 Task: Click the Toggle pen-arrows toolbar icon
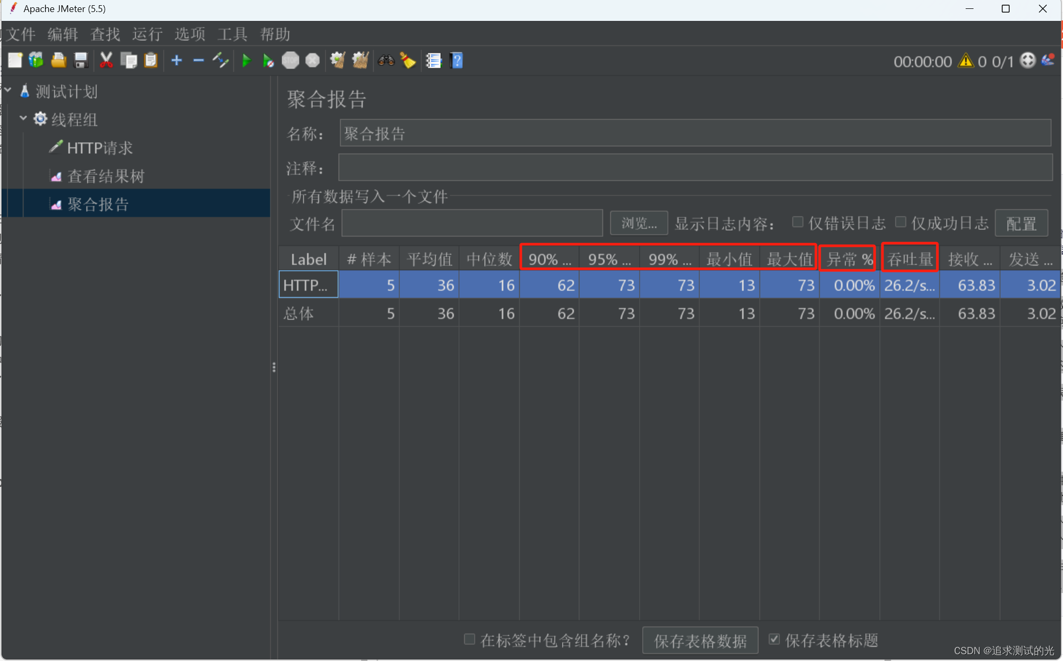pyautogui.click(x=220, y=61)
